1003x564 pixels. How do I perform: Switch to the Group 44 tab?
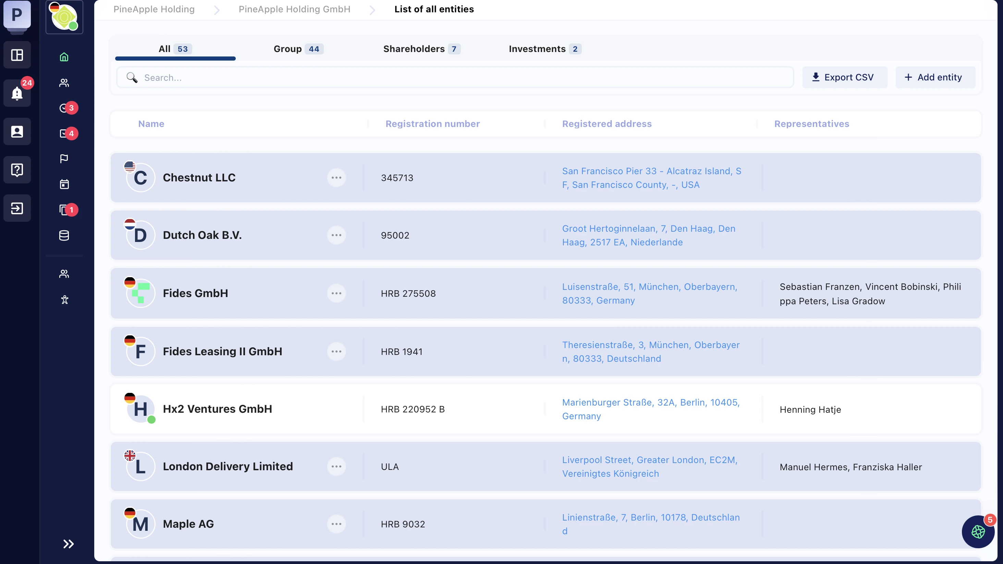298,49
